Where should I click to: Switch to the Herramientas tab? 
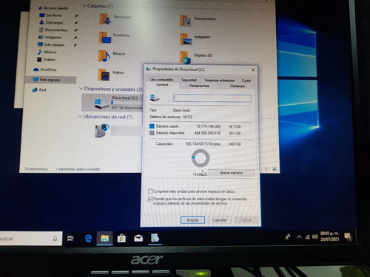click(199, 86)
